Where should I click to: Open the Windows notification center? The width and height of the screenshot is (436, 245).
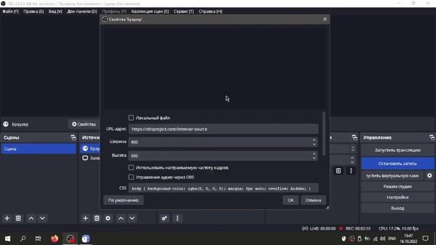tap(425, 239)
